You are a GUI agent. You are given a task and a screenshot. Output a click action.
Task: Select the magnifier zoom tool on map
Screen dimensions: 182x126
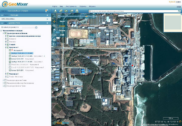pyautogui.click(x=54, y=26)
